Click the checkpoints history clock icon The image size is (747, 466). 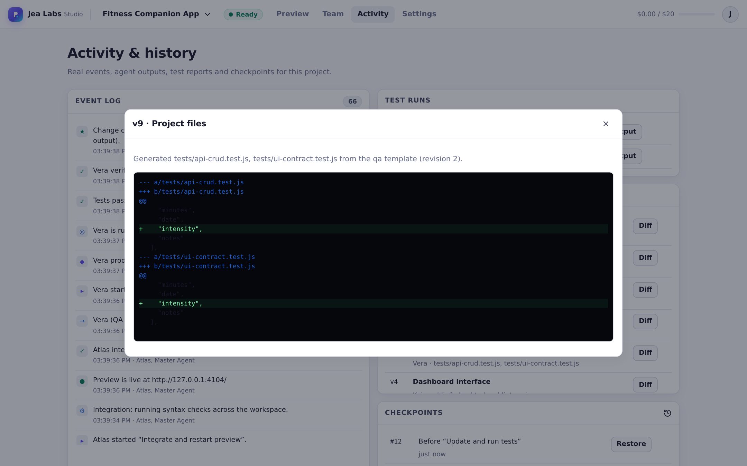click(x=667, y=413)
